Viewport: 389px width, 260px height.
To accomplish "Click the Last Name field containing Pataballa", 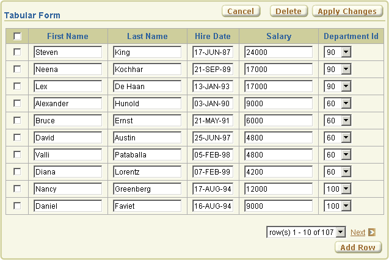I will click(147, 154).
